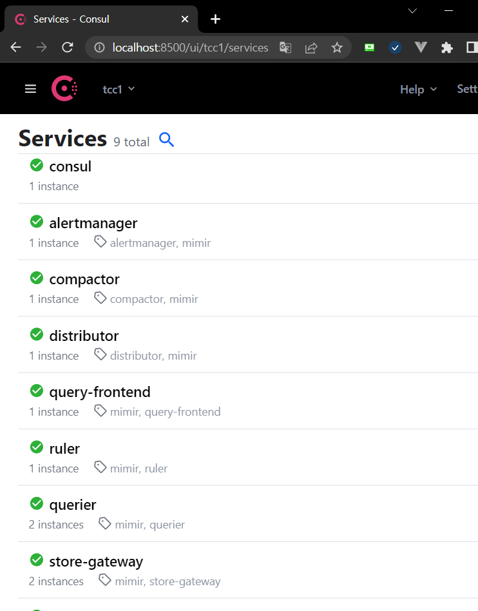The image size is (478, 611).
Task: Open the alertmanager service
Action: coord(93,224)
